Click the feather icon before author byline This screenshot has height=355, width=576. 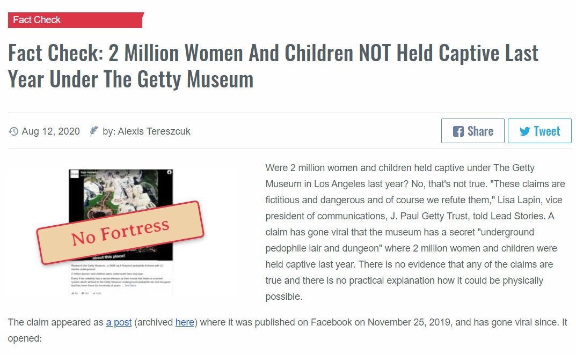tap(94, 131)
